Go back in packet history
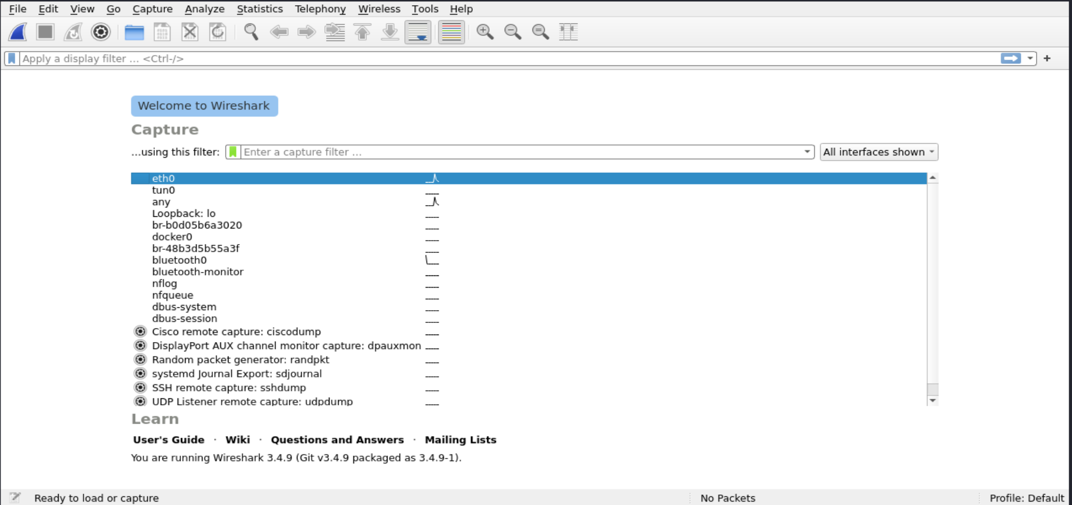The height and width of the screenshot is (505, 1072). pos(279,32)
